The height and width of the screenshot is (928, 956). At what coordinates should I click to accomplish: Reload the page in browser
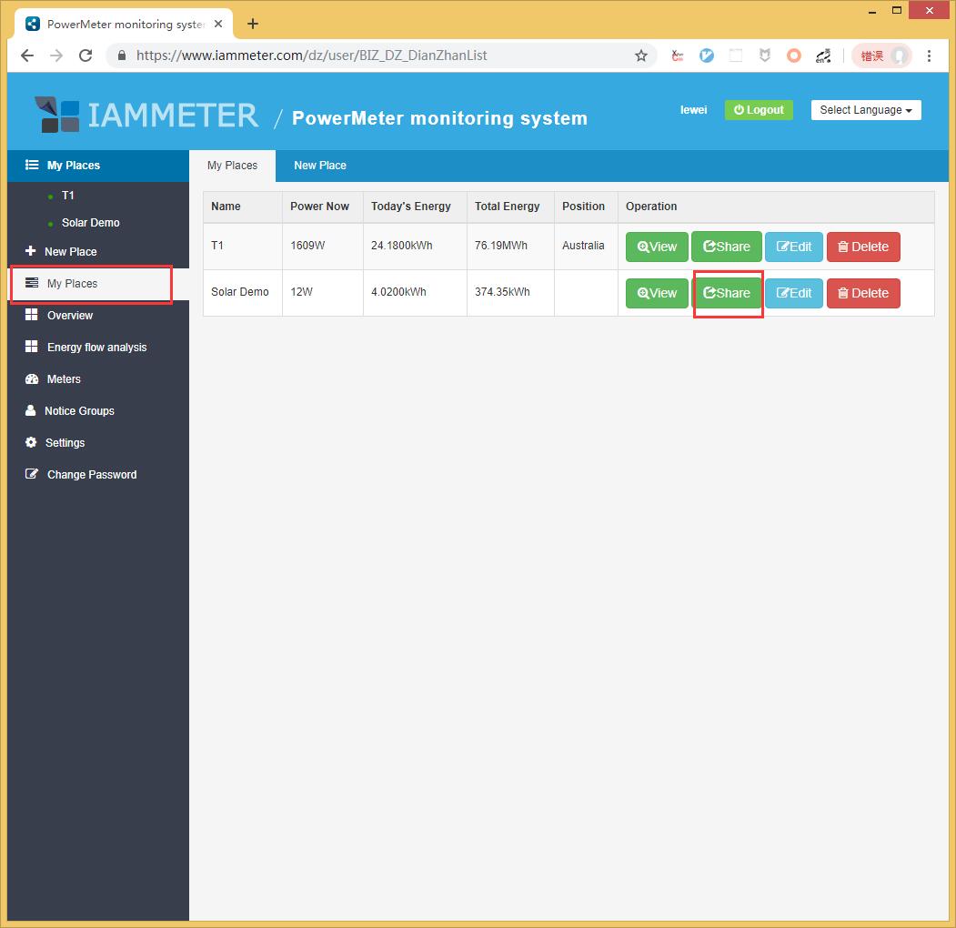86,55
